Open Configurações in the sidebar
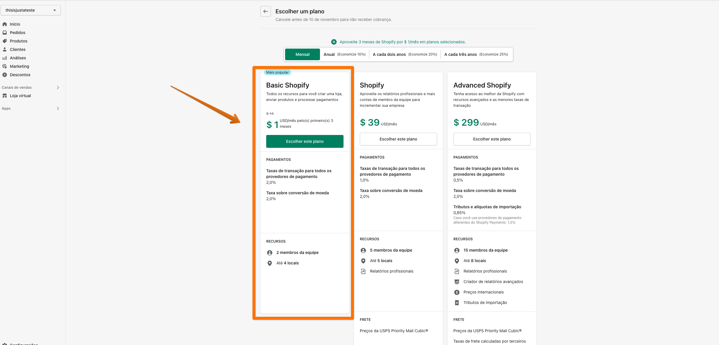The height and width of the screenshot is (345, 719). coord(23,344)
